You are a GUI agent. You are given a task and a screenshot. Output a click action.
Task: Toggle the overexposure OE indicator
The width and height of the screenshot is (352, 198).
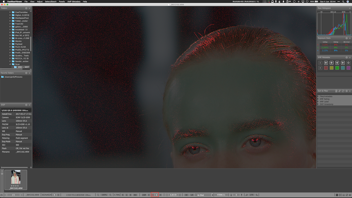[186, 195]
